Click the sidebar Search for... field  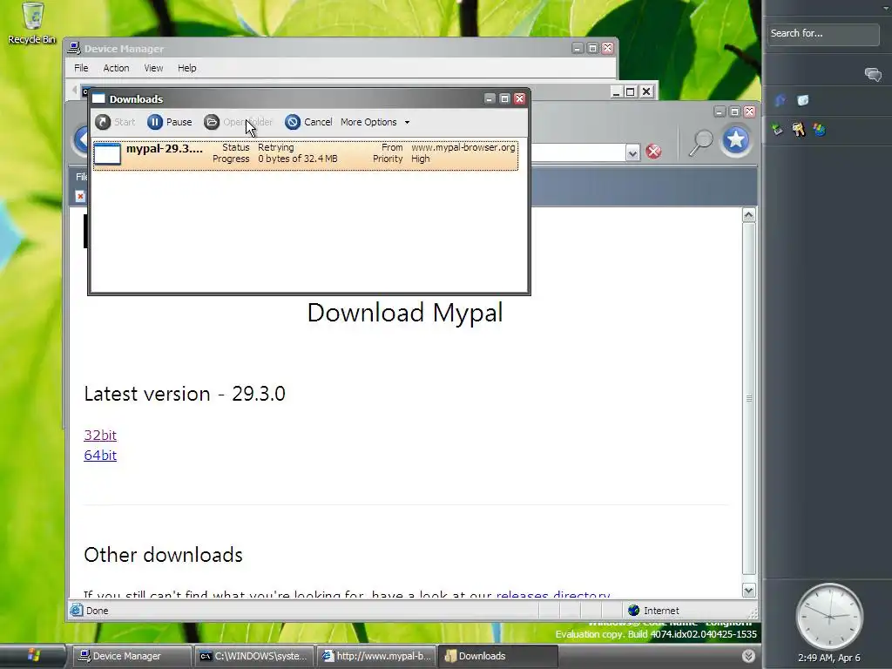822,34
